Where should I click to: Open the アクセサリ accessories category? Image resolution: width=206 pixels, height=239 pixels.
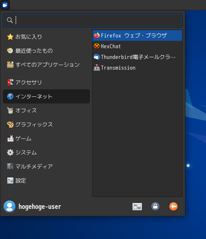click(46, 82)
